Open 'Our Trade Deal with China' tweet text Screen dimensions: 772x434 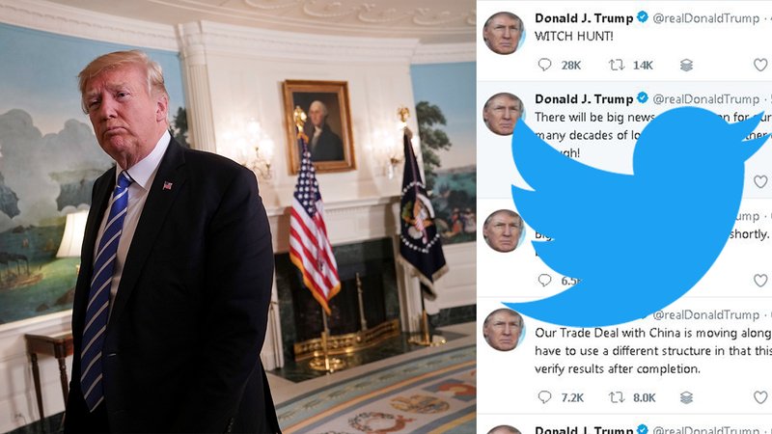coord(653,351)
